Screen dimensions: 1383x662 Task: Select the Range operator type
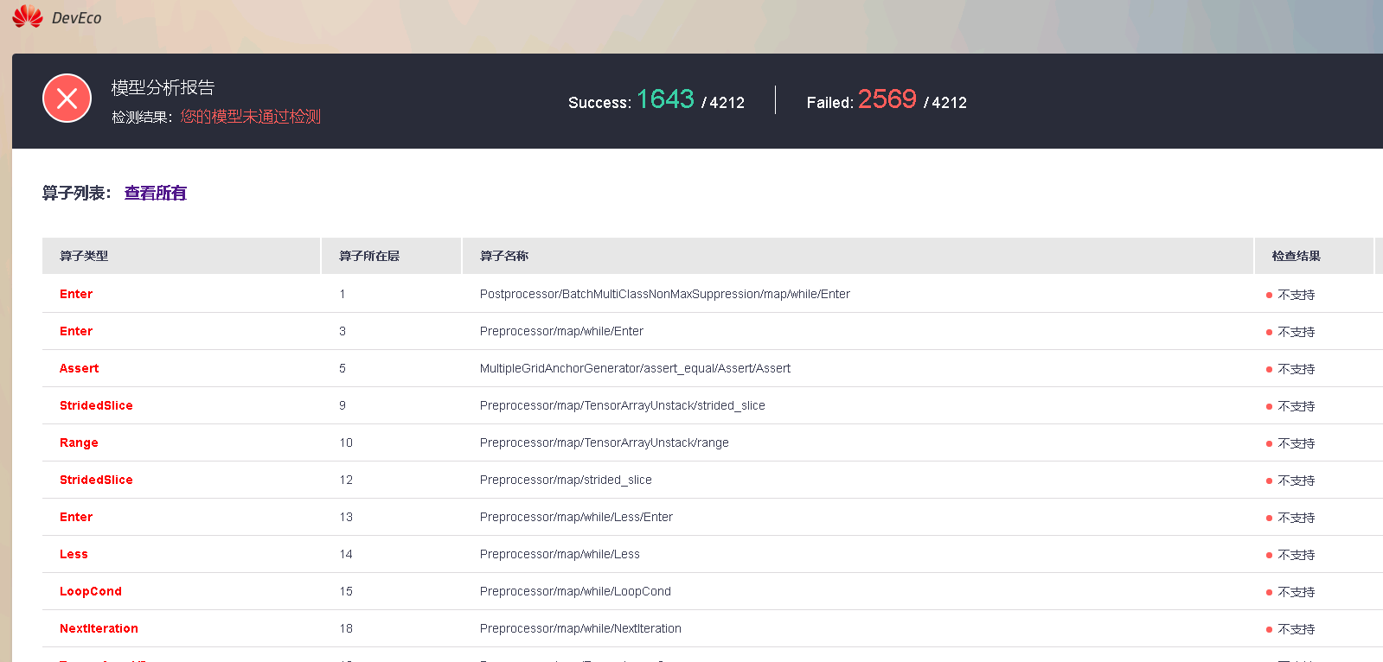[79, 442]
